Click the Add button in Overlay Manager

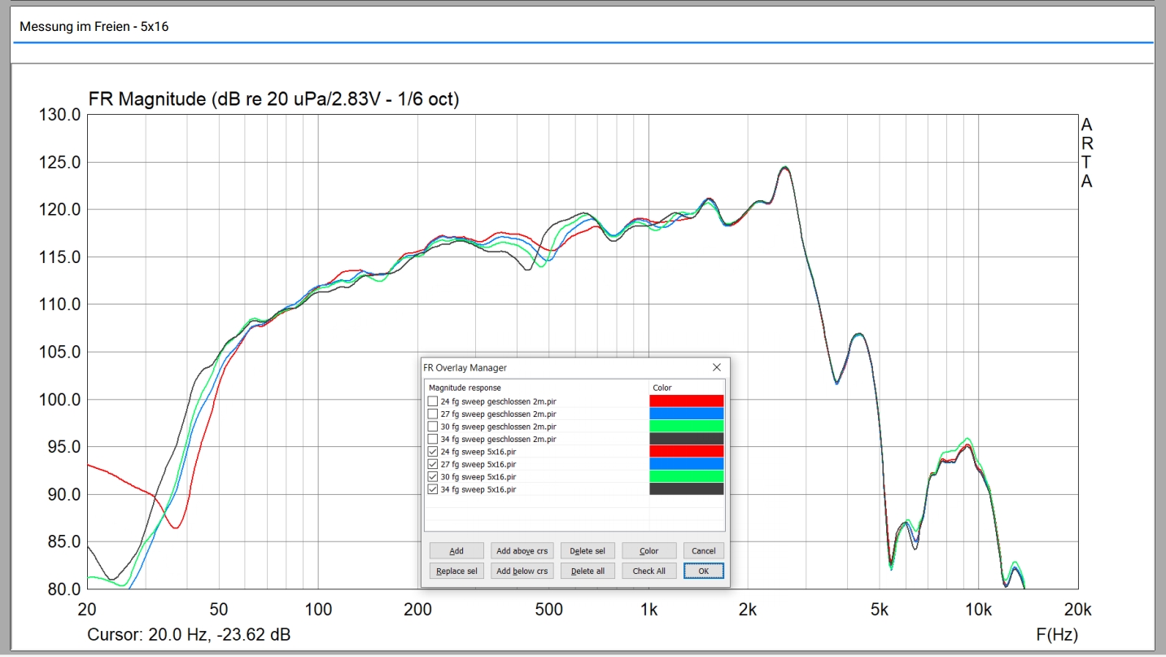[456, 551]
